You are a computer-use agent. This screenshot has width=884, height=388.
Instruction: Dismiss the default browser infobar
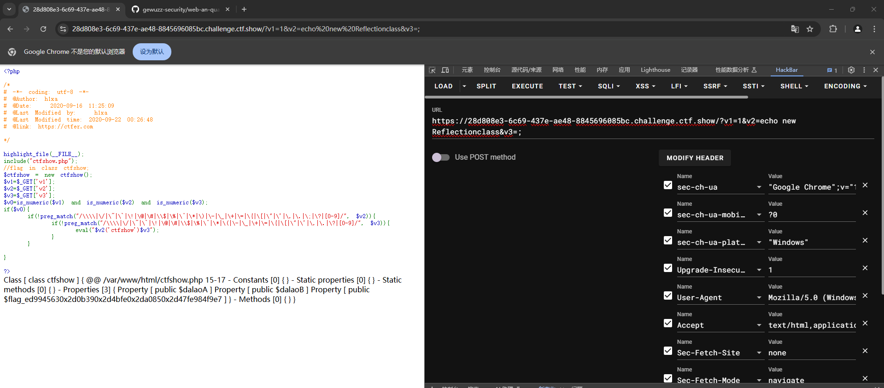[872, 52]
